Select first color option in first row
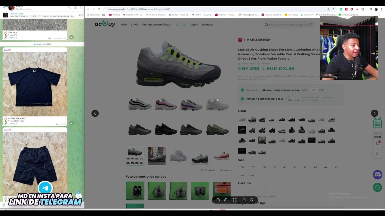The height and width of the screenshot is (216, 385). pos(242,120)
